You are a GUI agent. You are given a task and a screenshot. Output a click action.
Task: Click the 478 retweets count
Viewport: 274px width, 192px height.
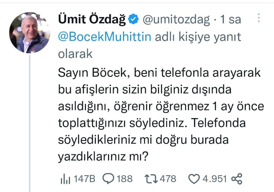168,178
